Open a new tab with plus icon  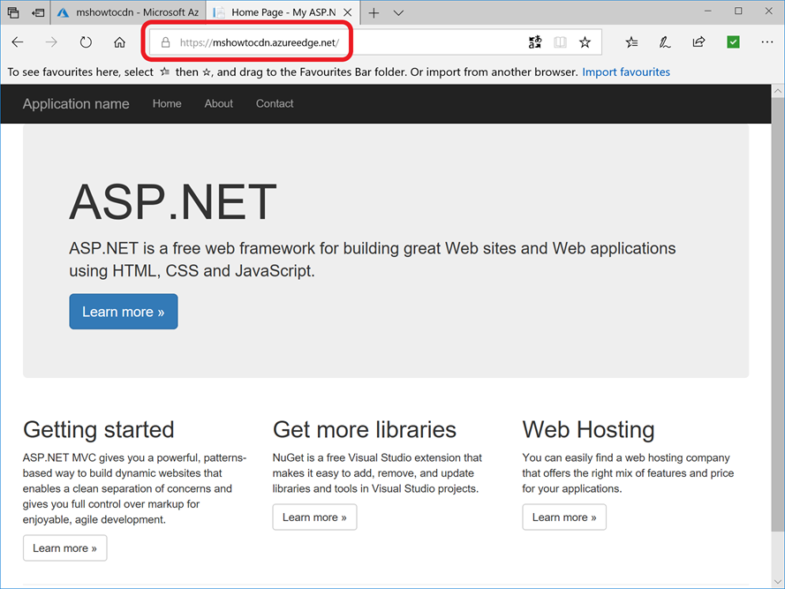click(374, 13)
